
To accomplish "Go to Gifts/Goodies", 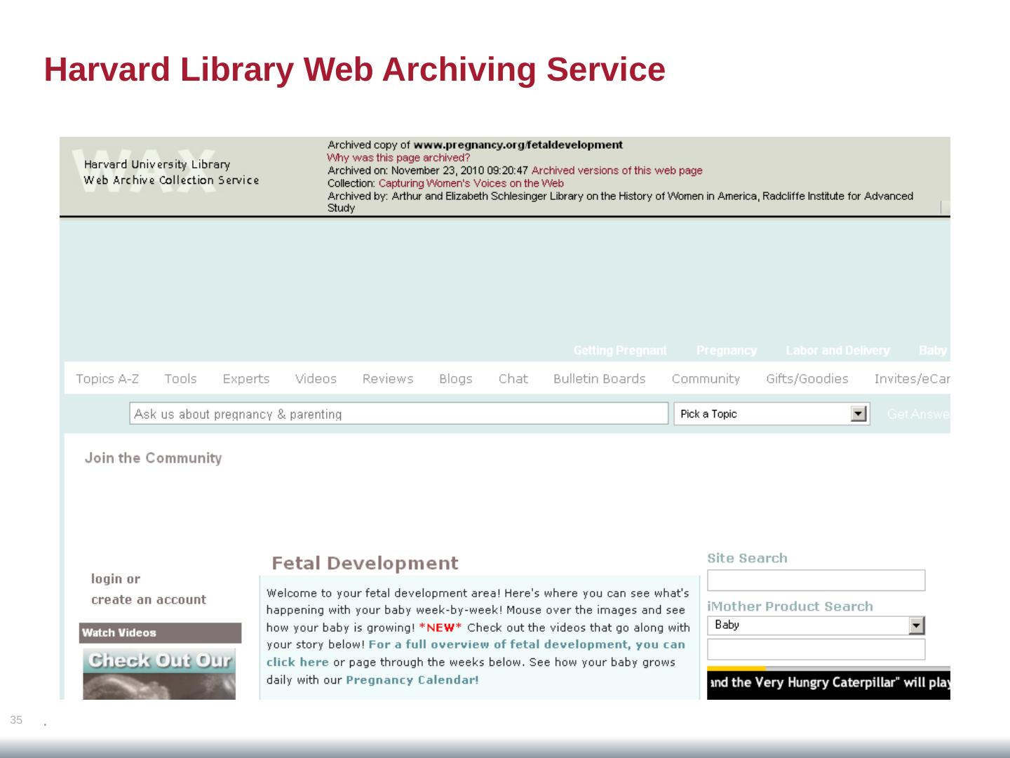I will [807, 379].
